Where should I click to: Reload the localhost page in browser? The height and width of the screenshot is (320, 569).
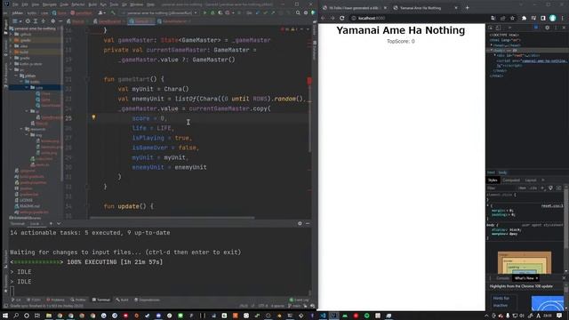[x=341, y=18]
